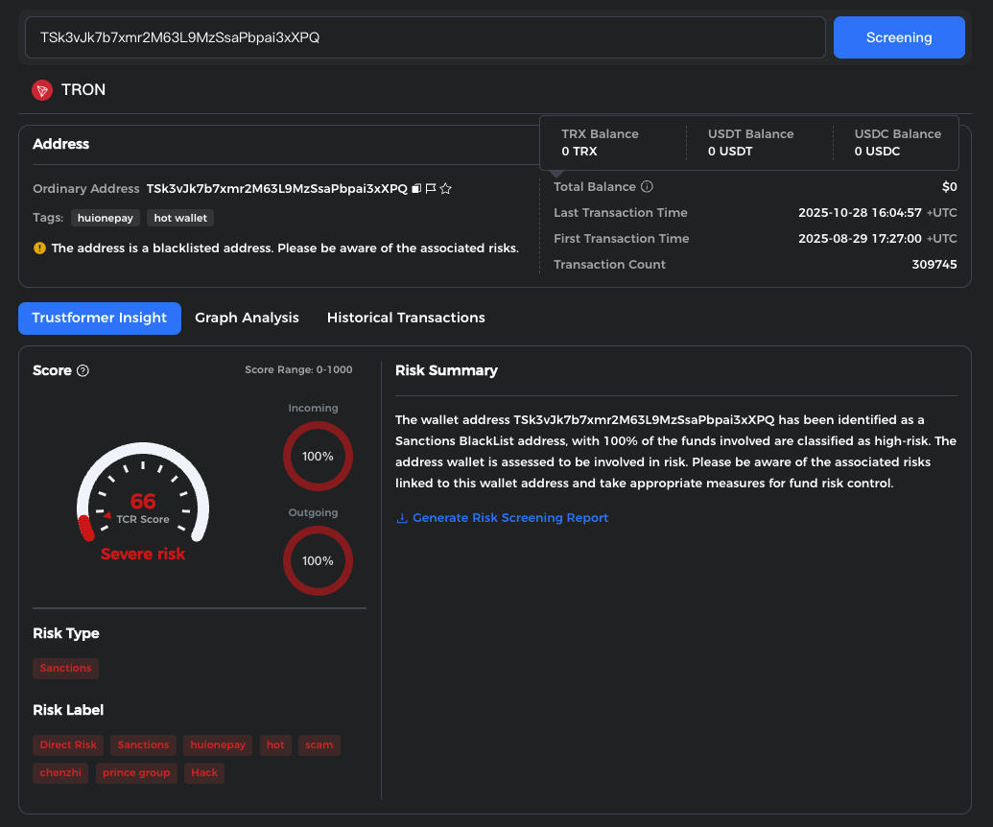
Task: Switch to the Graph Analysis tab
Action: point(247,318)
